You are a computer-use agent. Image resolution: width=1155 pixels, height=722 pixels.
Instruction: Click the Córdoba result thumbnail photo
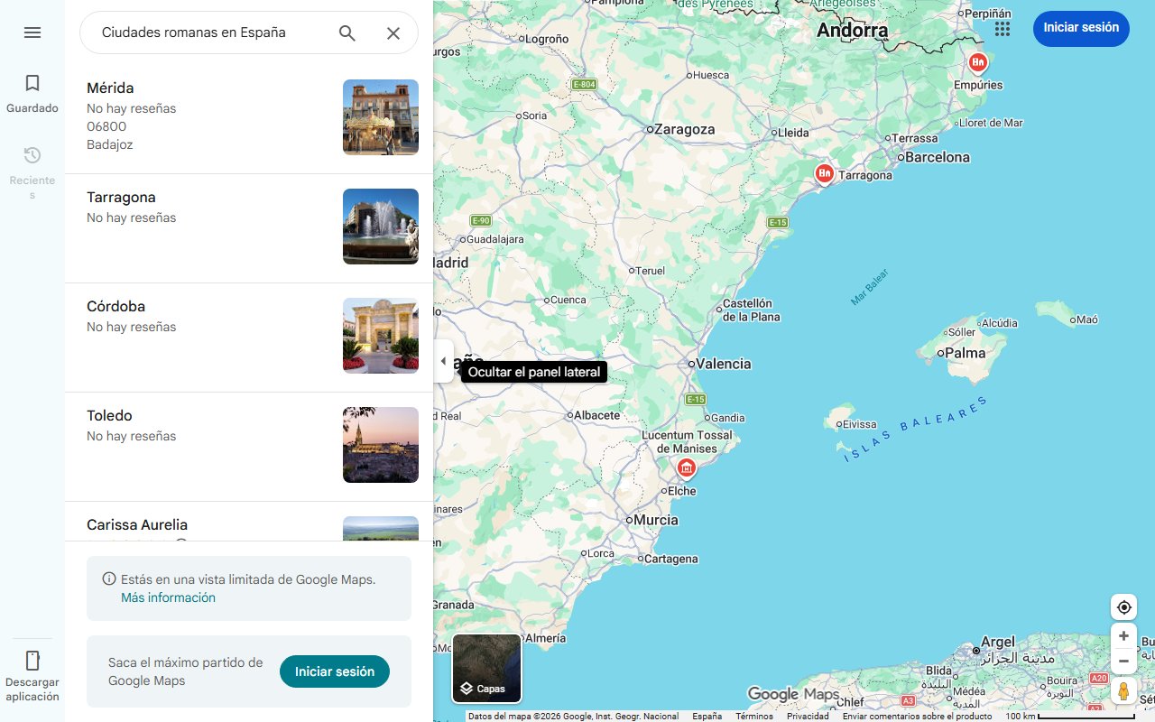click(x=380, y=336)
